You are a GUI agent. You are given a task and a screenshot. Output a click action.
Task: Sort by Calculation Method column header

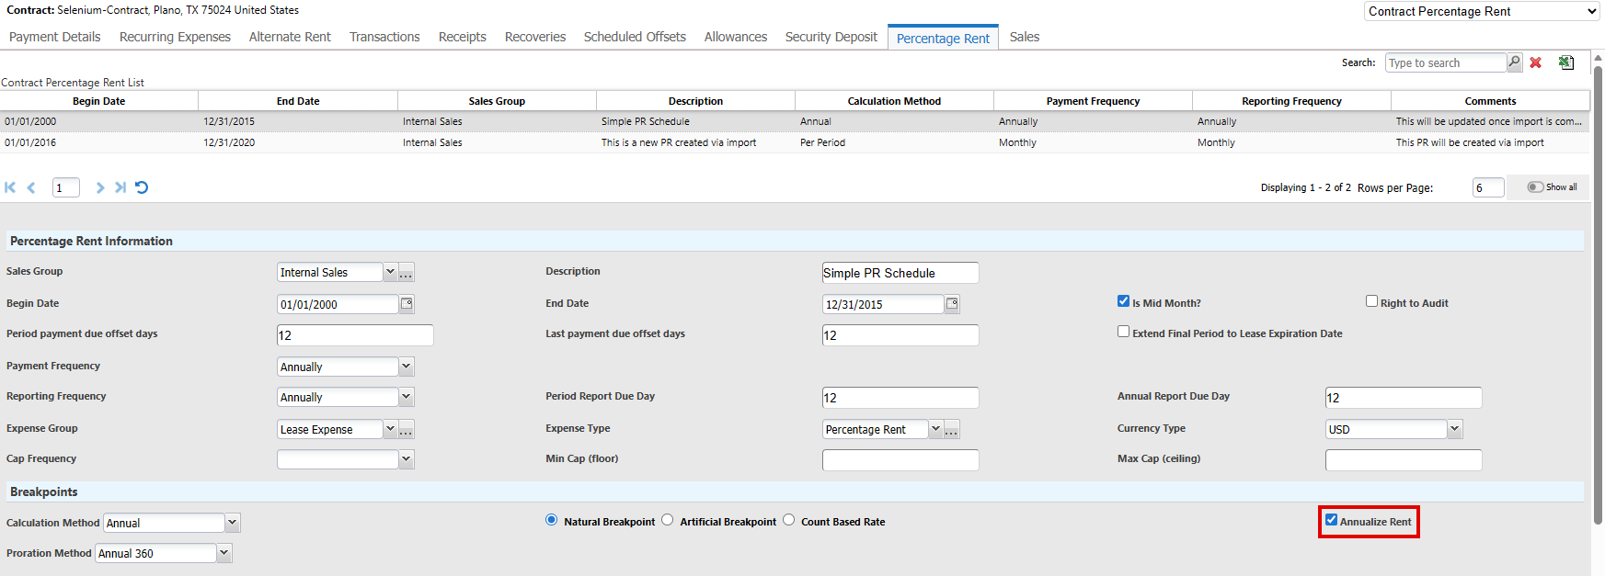[893, 101]
